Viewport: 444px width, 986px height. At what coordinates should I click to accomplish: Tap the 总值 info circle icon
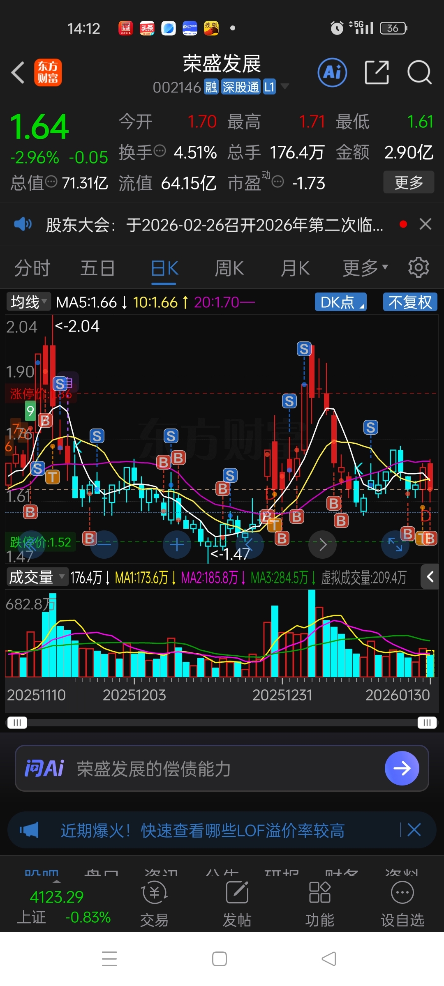click(x=51, y=181)
